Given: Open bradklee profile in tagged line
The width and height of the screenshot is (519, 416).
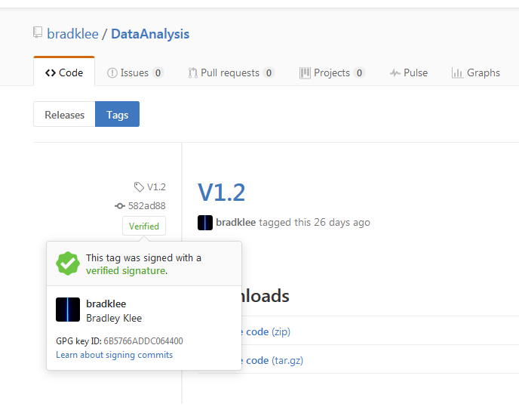Looking at the screenshot, I should click(x=235, y=222).
